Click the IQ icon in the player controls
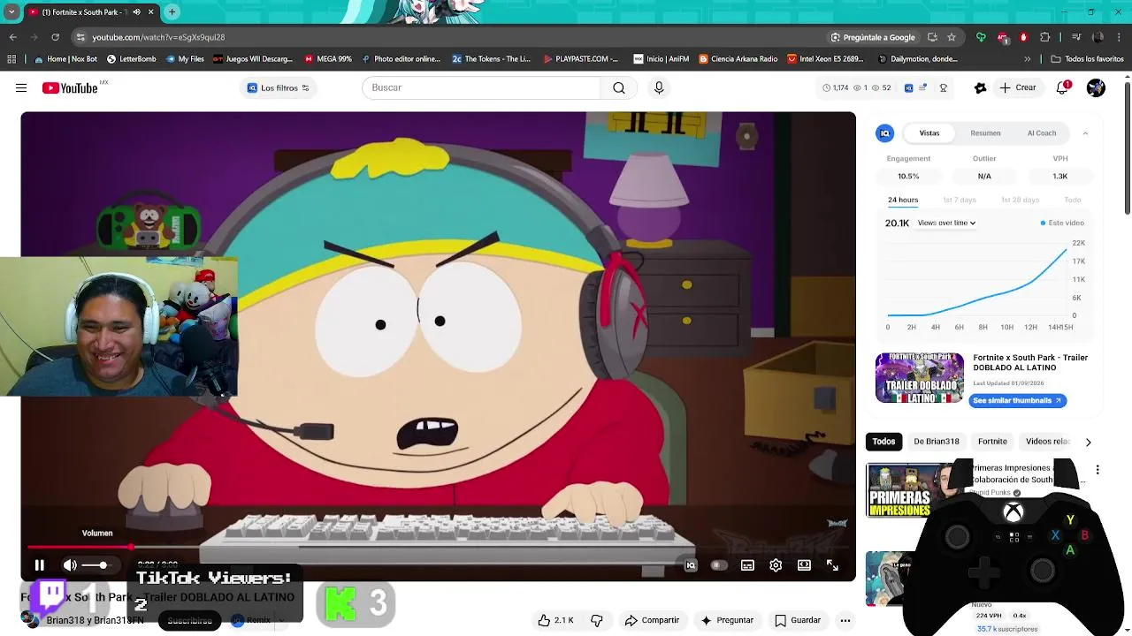 pyautogui.click(x=691, y=565)
